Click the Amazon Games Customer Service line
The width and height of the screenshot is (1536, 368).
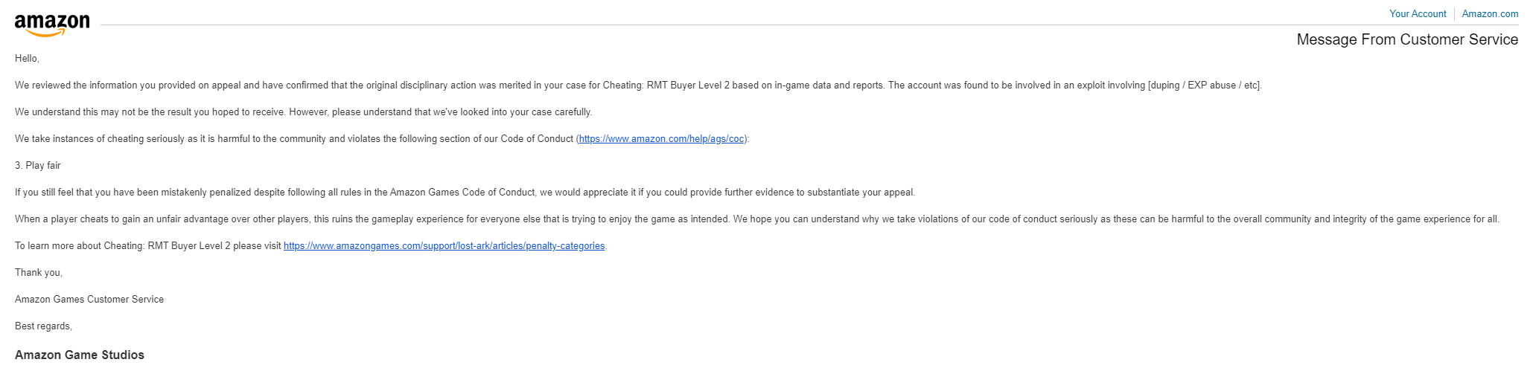click(x=89, y=300)
